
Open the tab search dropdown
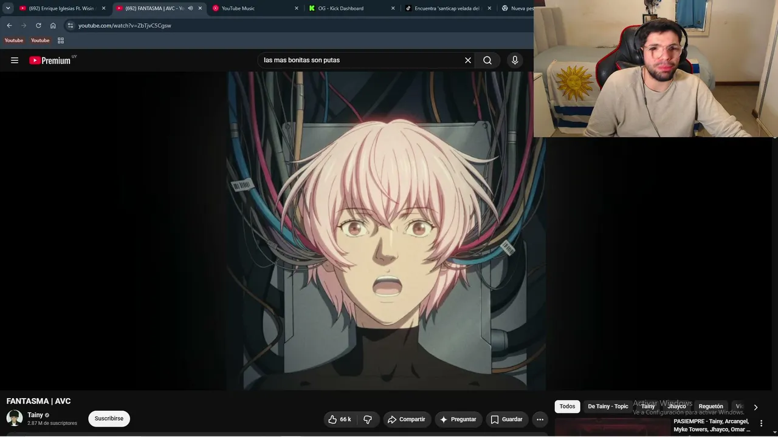point(8,8)
